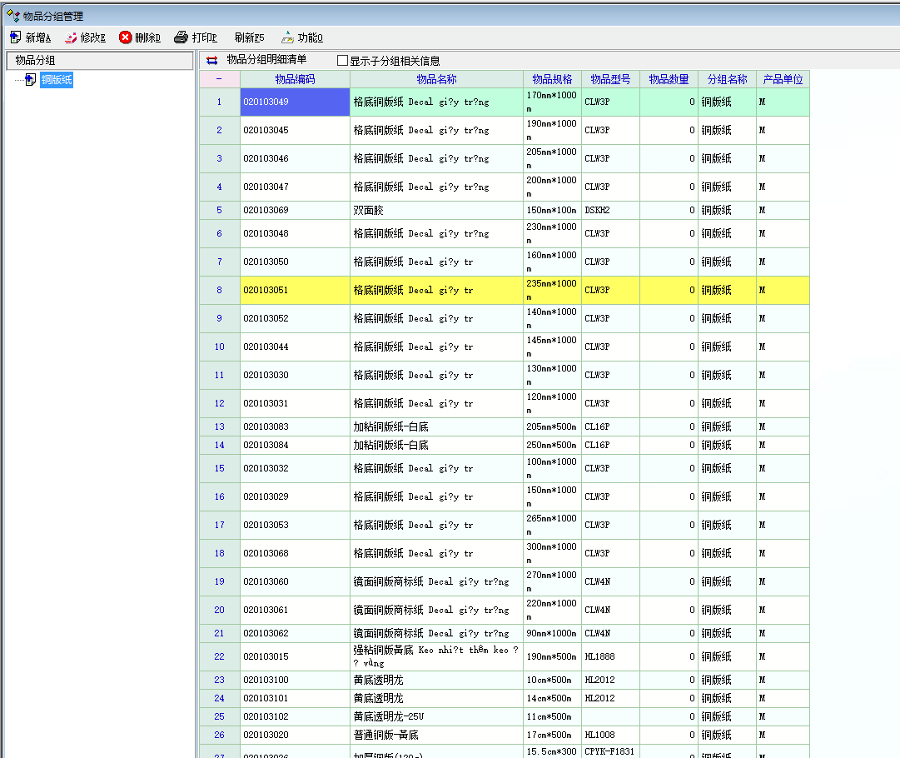Enable the 显示子分组相关信息 checkbox

coord(342,61)
